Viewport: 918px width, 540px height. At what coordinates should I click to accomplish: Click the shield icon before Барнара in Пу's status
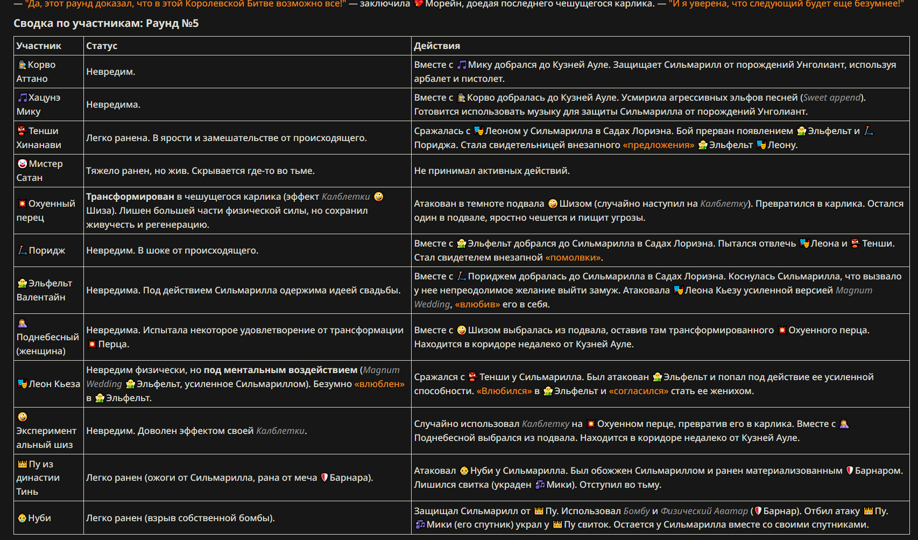pos(324,478)
